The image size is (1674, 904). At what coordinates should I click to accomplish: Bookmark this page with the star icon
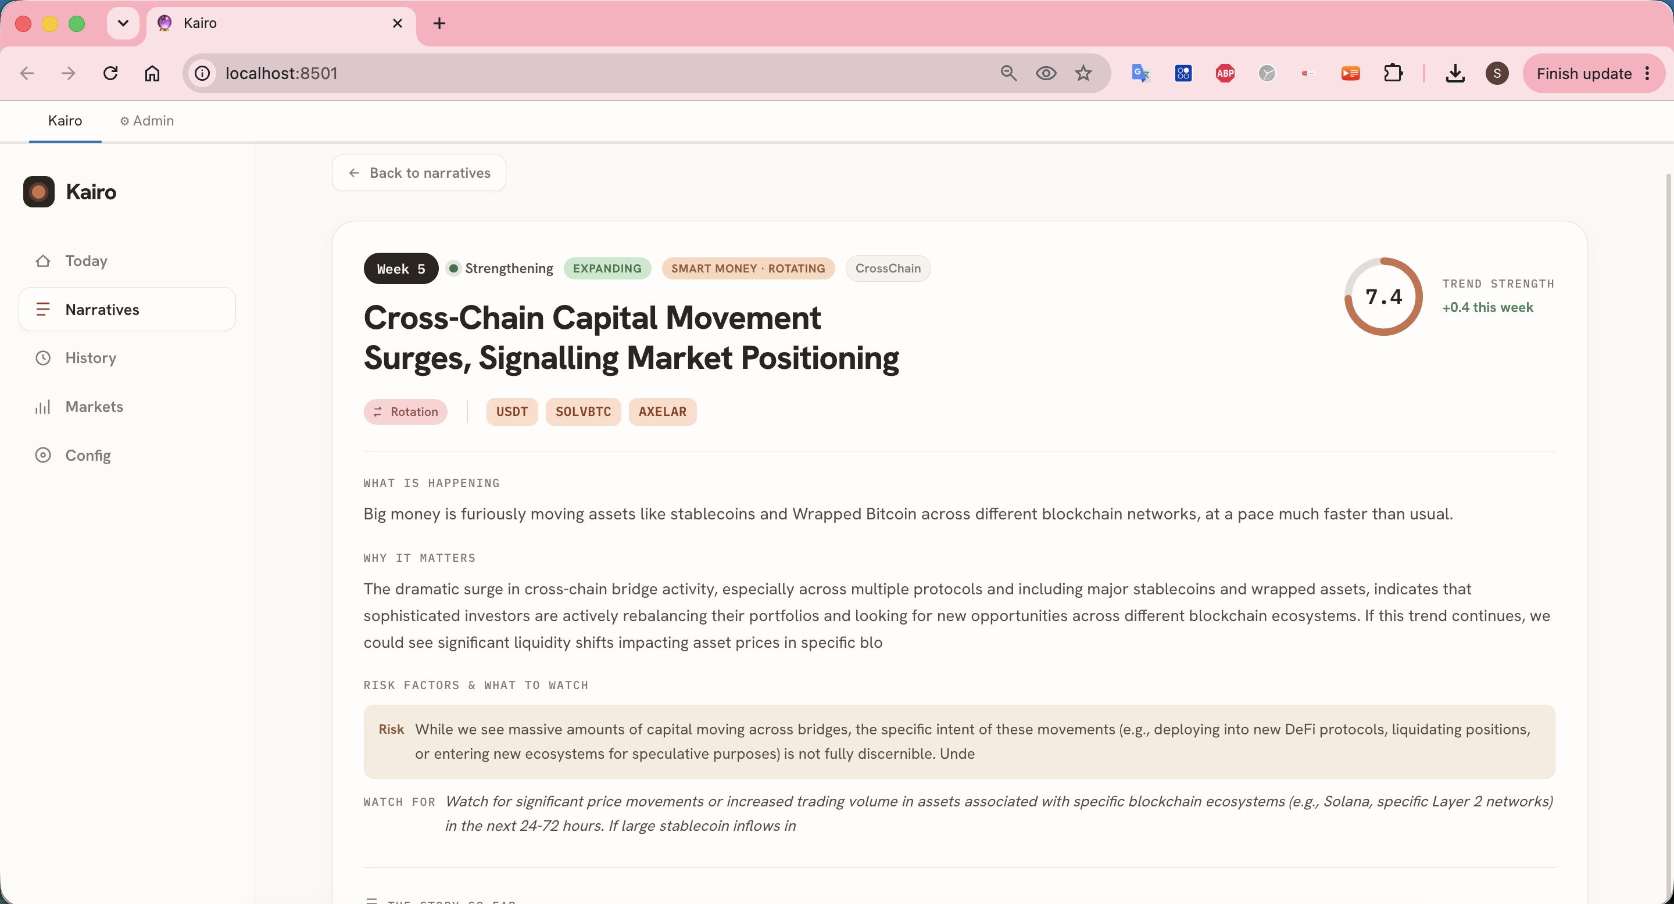pyautogui.click(x=1083, y=73)
